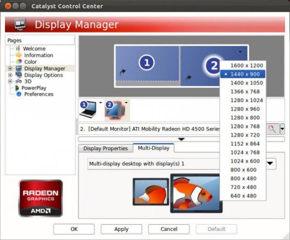
Task: Select the CRT monitor display 2 icon
Action: (115, 110)
